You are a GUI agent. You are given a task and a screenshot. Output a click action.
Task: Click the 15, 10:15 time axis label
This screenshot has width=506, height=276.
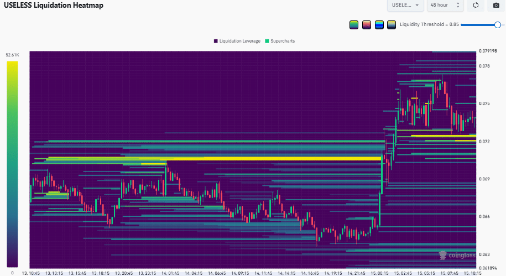click(x=472, y=273)
